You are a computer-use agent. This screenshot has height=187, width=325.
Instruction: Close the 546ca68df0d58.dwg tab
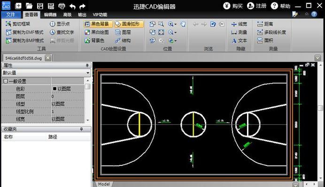48,58
